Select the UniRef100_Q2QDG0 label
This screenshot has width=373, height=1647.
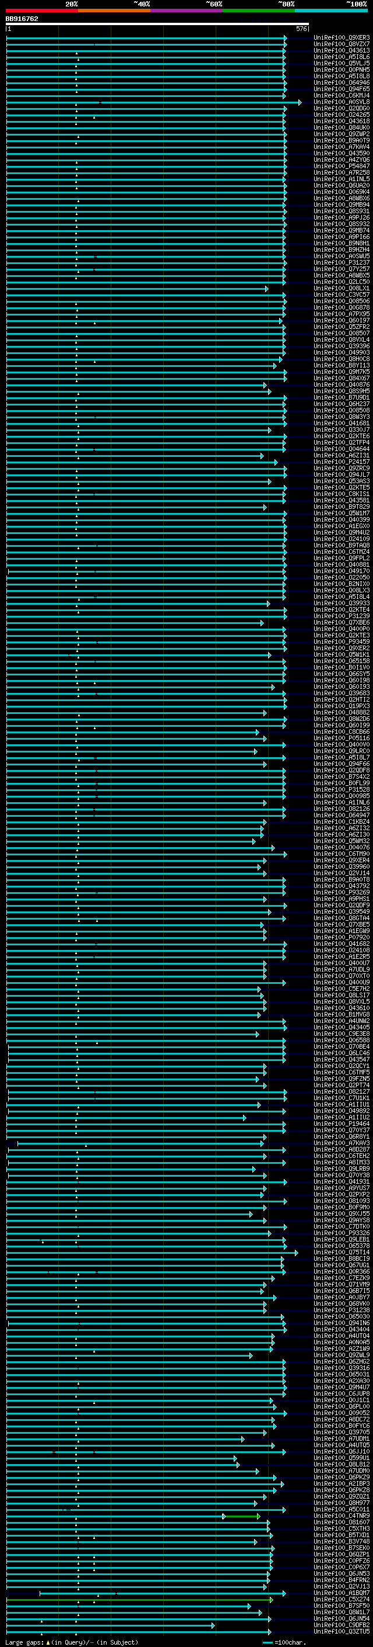point(342,108)
